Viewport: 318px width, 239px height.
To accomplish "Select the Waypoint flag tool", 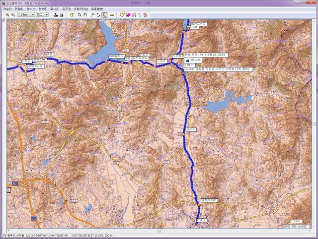I will pos(92,15).
